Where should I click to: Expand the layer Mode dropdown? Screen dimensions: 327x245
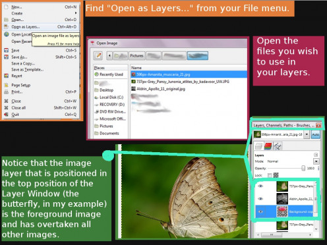click(316, 161)
